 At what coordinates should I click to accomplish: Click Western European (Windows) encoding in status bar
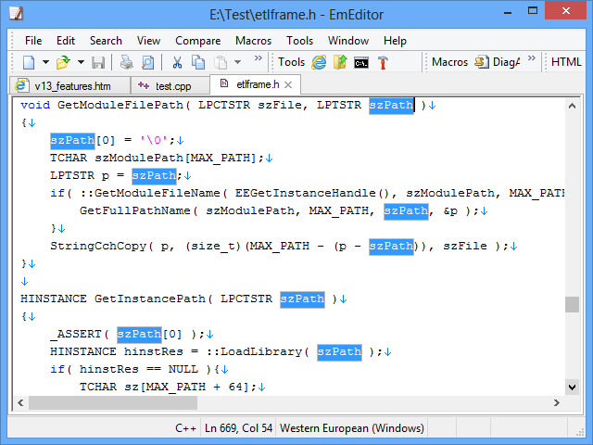point(351,428)
